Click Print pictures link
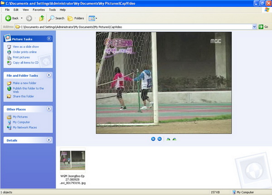This screenshot has height=195, width=272. (x=21, y=57)
